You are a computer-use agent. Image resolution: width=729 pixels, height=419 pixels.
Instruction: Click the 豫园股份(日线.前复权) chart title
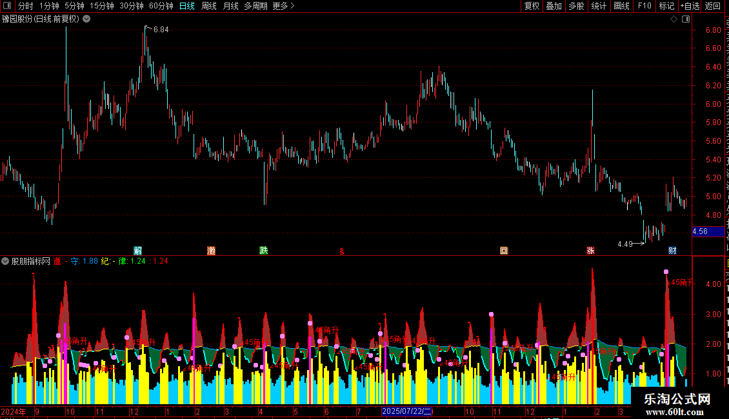[41, 19]
